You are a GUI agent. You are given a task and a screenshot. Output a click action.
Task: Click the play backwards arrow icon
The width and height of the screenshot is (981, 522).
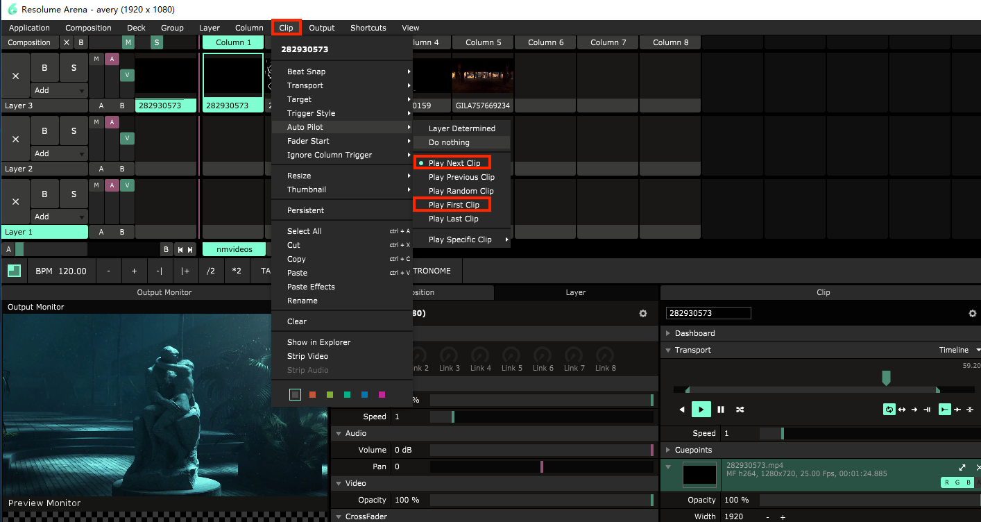click(682, 410)
